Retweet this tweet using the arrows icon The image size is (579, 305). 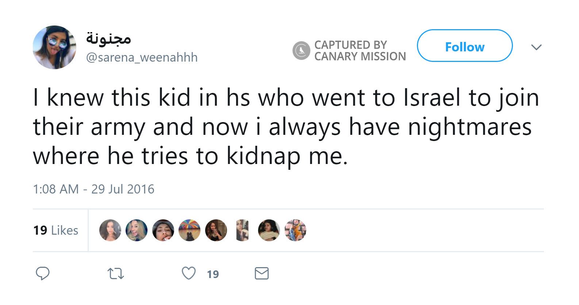coord(116,274)
